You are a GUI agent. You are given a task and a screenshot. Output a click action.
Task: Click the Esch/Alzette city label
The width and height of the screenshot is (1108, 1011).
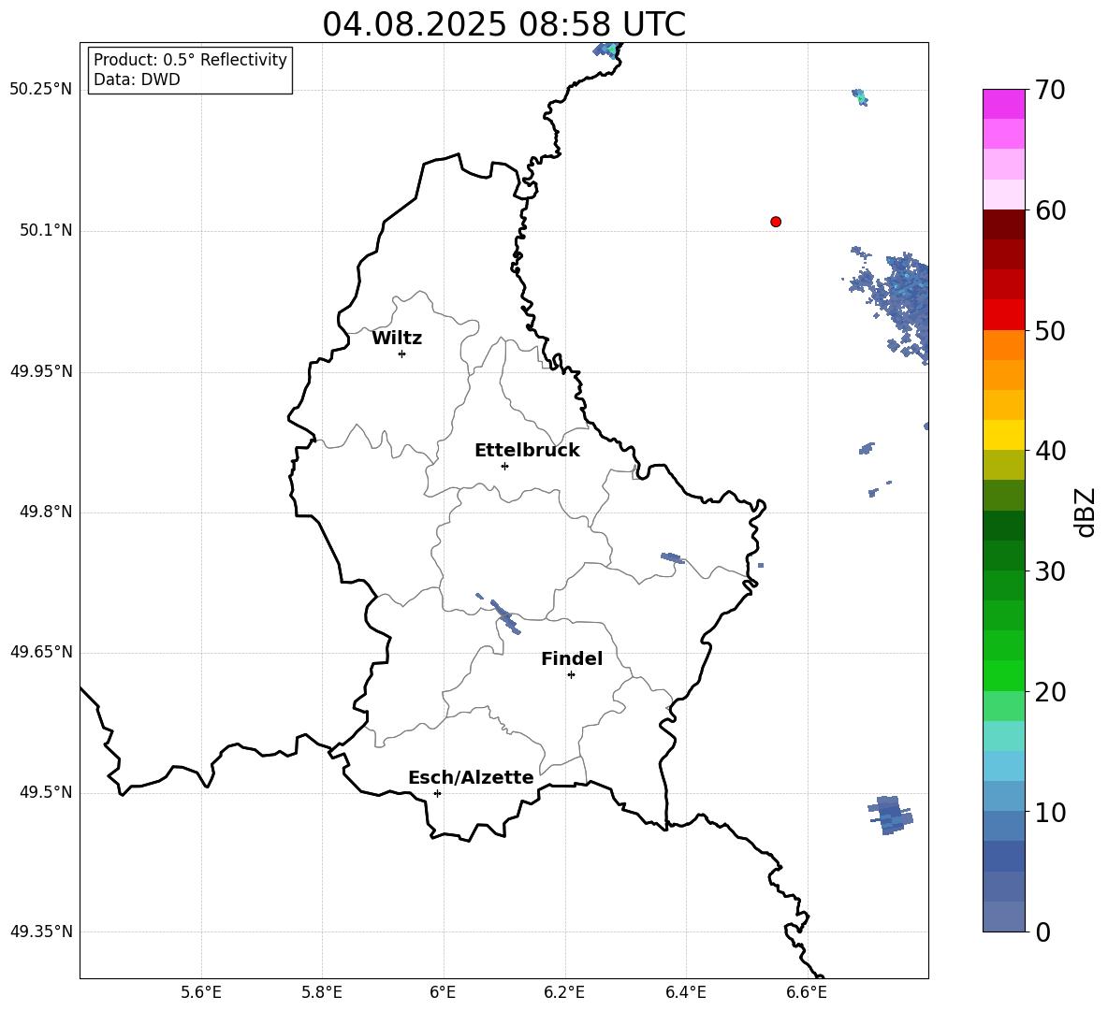[471, 777]
